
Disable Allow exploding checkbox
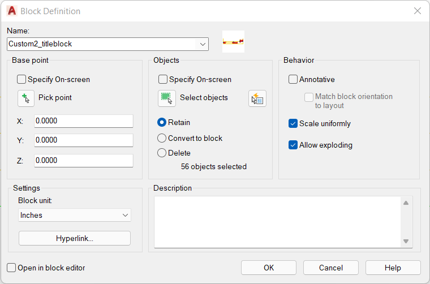click(293, 145)
